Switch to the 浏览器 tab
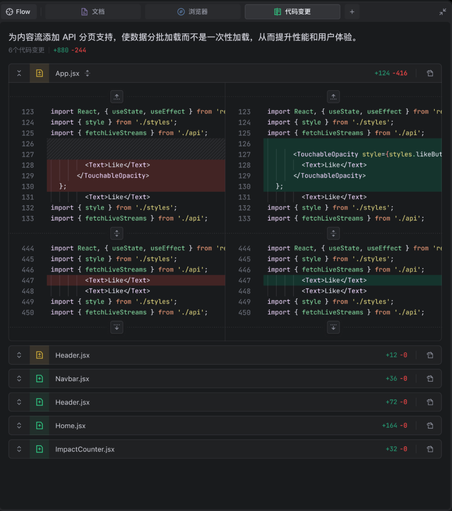The height and width of the screenshot is (511, 452). tap(193, 12)
